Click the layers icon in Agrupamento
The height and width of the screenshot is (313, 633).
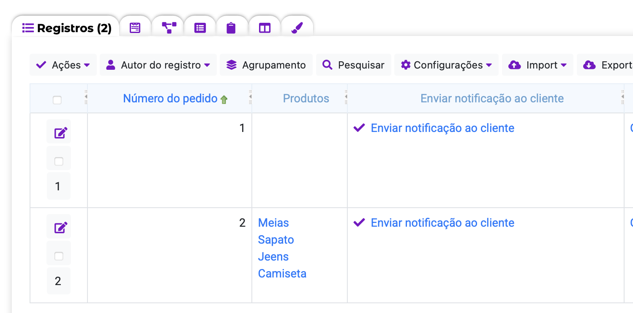231,65
